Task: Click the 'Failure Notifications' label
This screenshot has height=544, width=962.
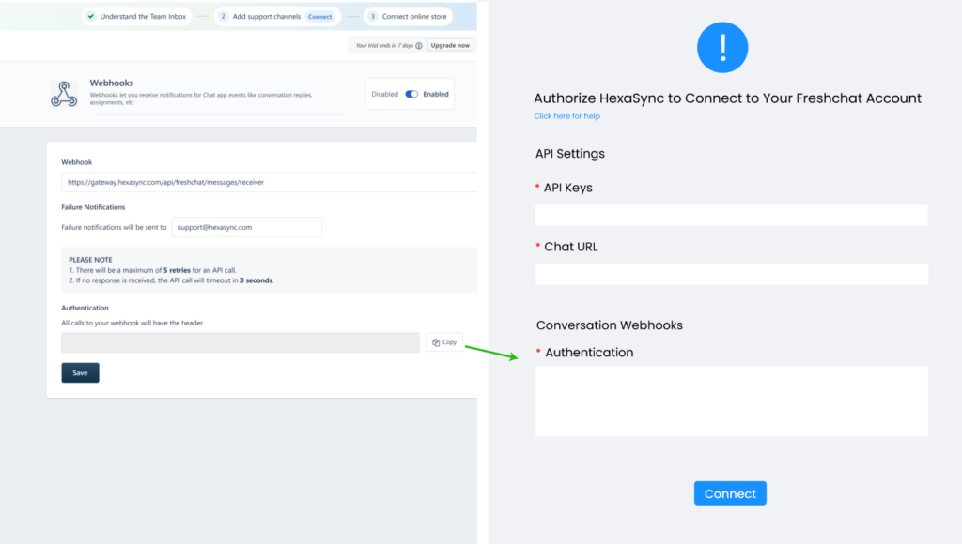Action: (93, 207)
